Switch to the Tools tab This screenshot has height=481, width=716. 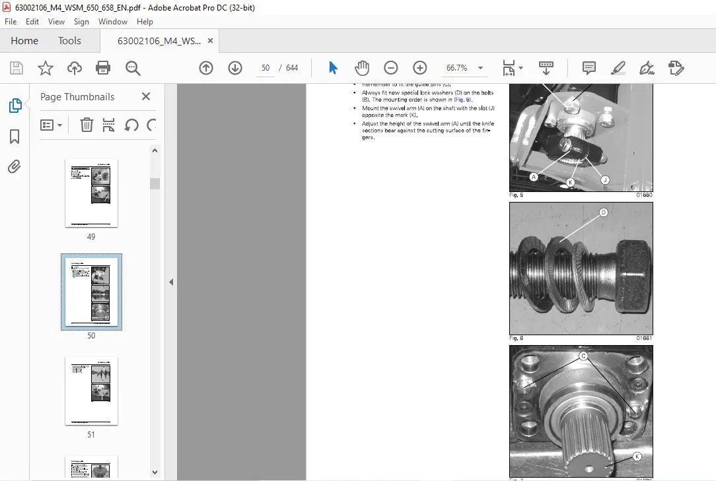coord(69,41)
